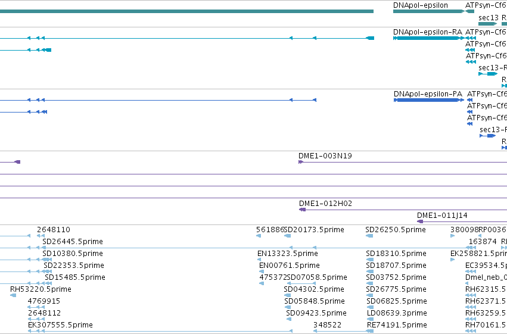Click EST label 561886
This screenshot has height=334, width=507.
tap(270, 230)
